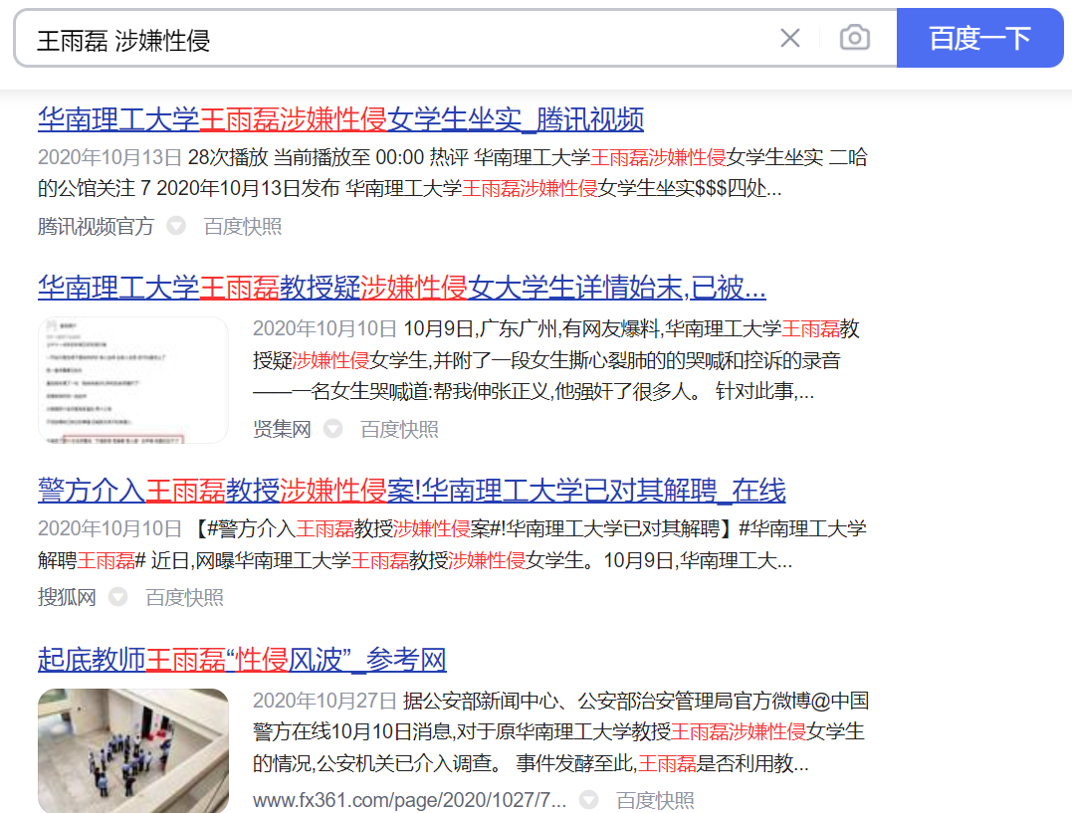Viewport: 1072px width, 813px height.
Task: Click the date 2020年10月27日 in last result
Action: [x=324, y=701]
